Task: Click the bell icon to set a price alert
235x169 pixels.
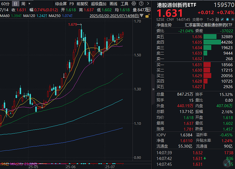Action: tap(227, 19)
